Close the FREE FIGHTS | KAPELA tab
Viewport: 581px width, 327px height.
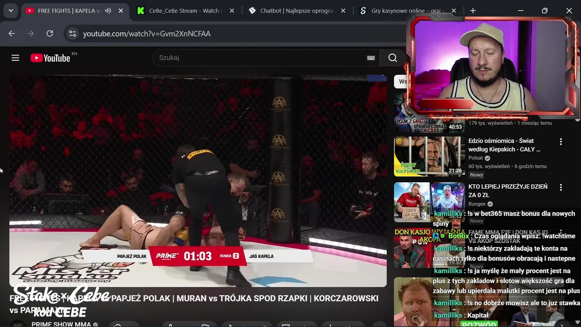[x=121, y=10]
